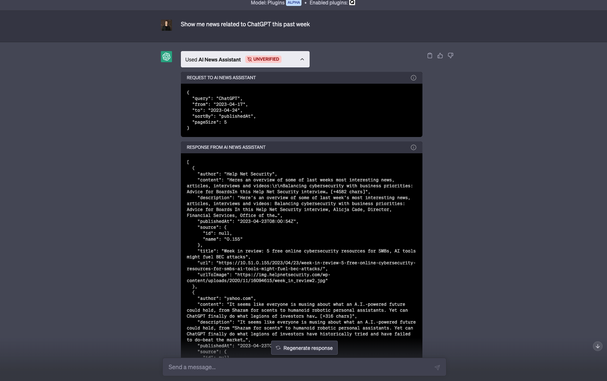
Task: Click the UNVERIFIED badge
Action: (263, 59)
